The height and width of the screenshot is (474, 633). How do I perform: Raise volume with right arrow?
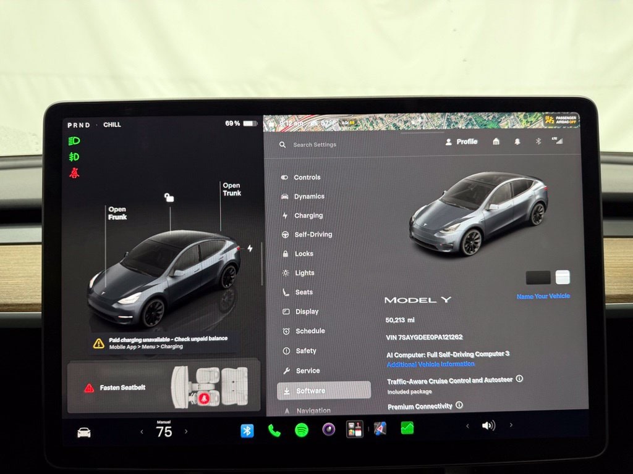point(511,425)
